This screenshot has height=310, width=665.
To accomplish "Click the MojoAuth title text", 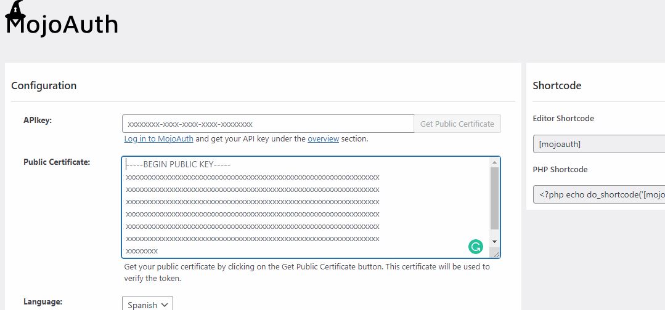I will [x=62, y=24].
